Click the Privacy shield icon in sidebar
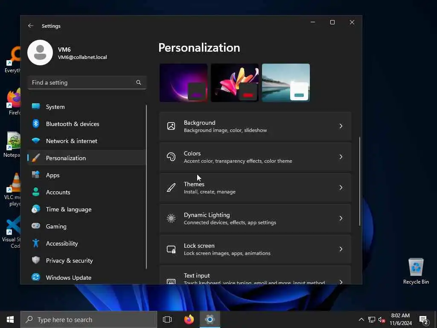437x328 pixels. (x=36, y=260)
